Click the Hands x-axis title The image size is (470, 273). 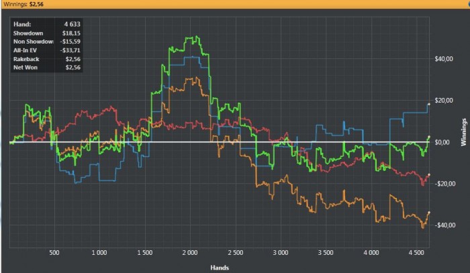220,268
